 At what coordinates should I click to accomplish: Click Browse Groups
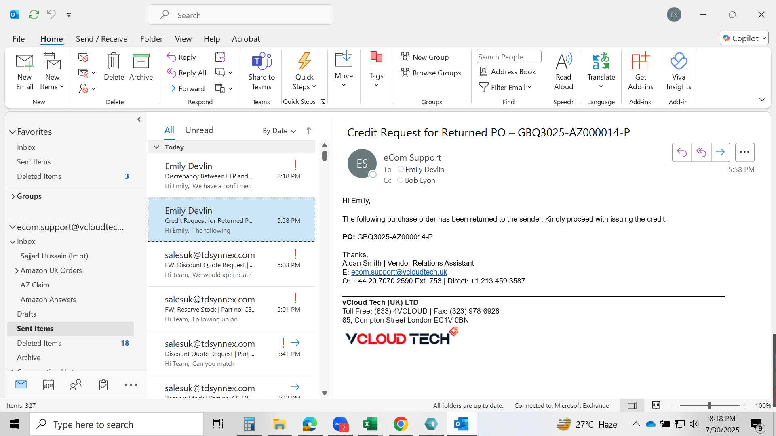431,73
